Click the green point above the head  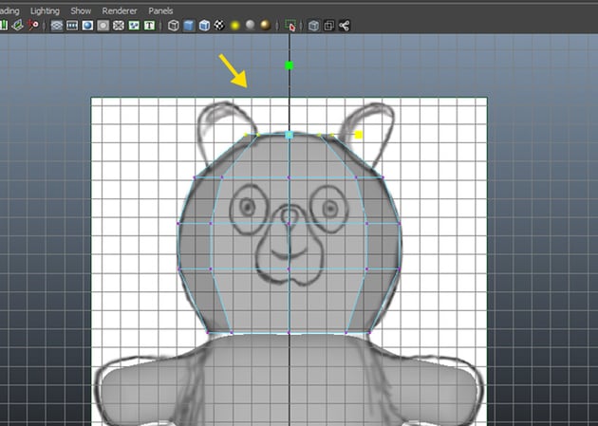point(290,65)
